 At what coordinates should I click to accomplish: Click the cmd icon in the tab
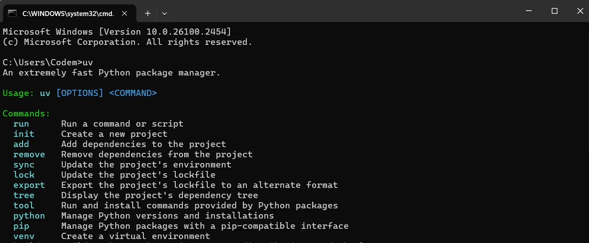(12, 13)
